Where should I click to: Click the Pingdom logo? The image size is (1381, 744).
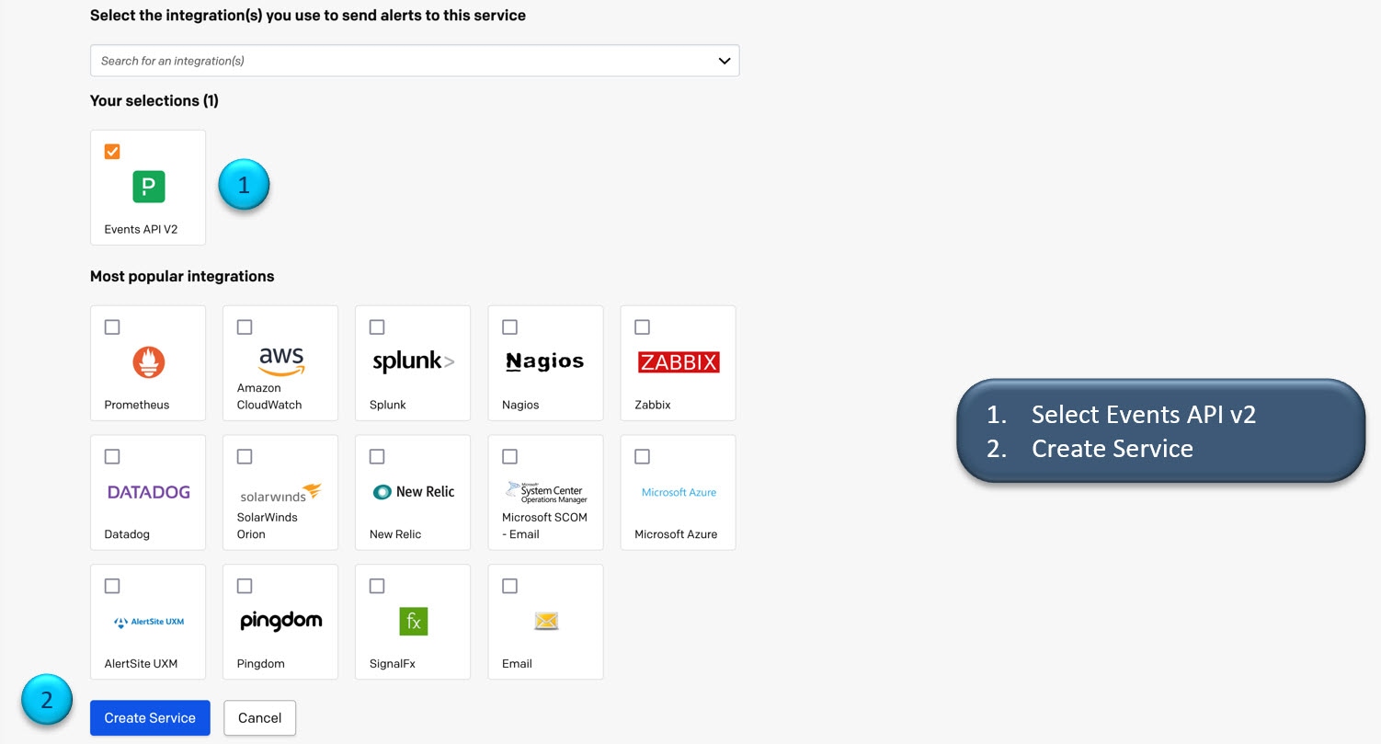coord(281,622)
